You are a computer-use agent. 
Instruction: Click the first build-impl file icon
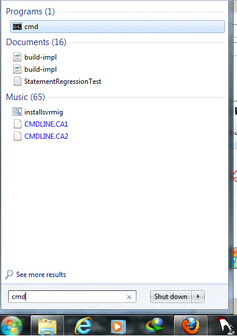click(x=17, y=57)
